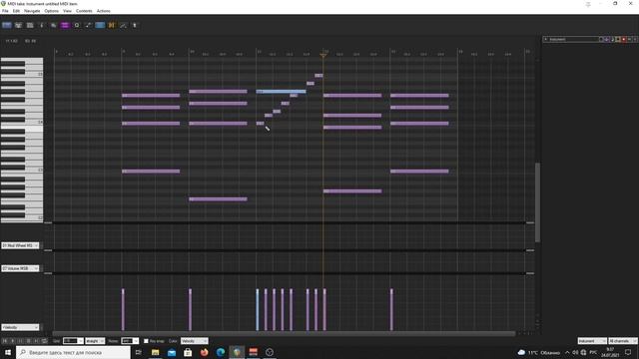Image resolution: width=639 pixels, height=359 pixels.
Task: Click the last toolbar icon (dock editor)
Action: (135, 25)
